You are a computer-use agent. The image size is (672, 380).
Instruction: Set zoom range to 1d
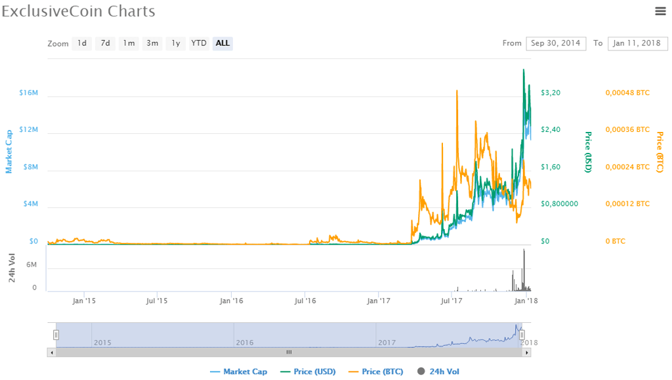pyautogui.click(x=82, y=43)
